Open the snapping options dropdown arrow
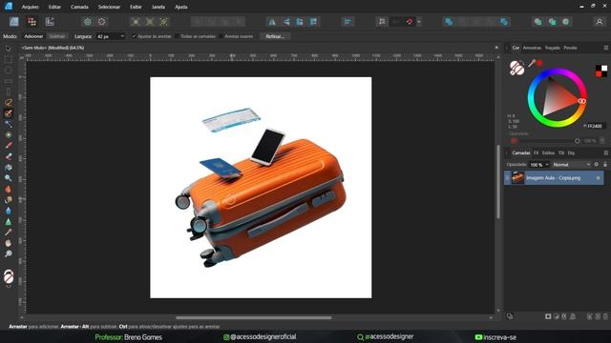Image resolution: width=611 pixels, height=343 pixels. point(419,22)
